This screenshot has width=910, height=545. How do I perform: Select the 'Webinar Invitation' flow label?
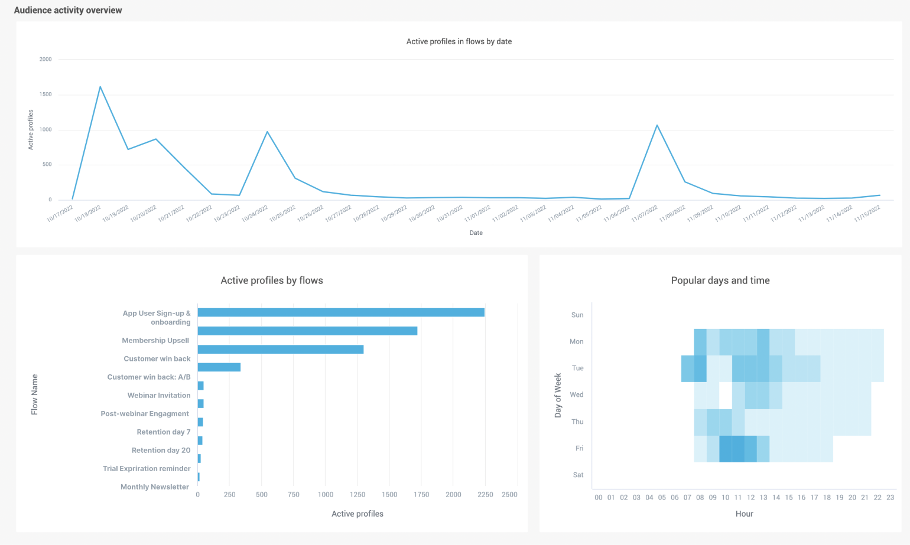tap(159, 396)
